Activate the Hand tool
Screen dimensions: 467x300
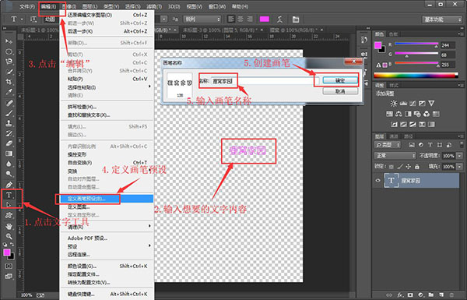pyautogui.click(x=9, y=226)
